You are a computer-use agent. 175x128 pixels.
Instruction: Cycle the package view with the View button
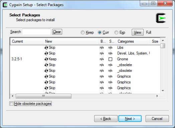coord(138,32)
